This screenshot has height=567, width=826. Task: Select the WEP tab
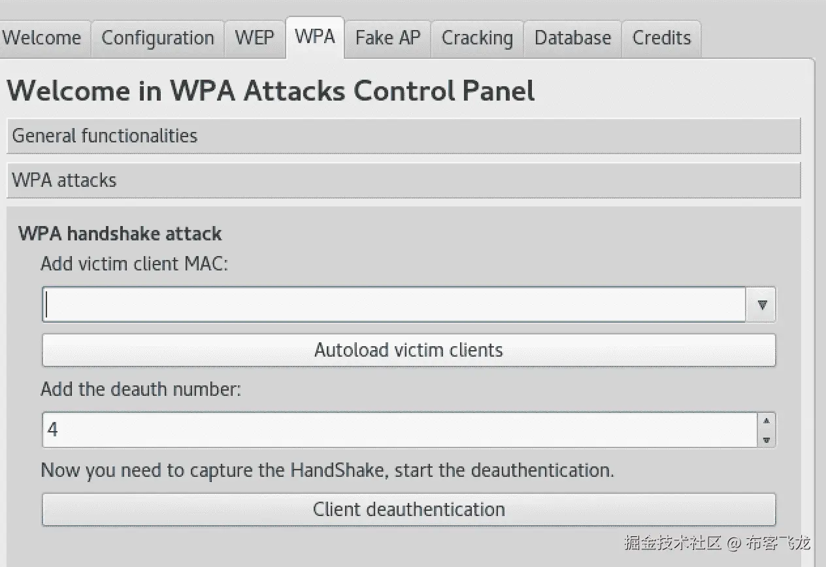tap(254, 38)
